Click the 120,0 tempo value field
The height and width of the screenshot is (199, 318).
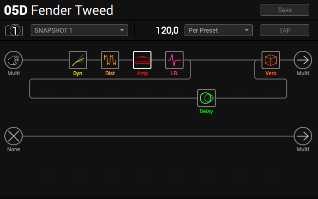point(167,30)
